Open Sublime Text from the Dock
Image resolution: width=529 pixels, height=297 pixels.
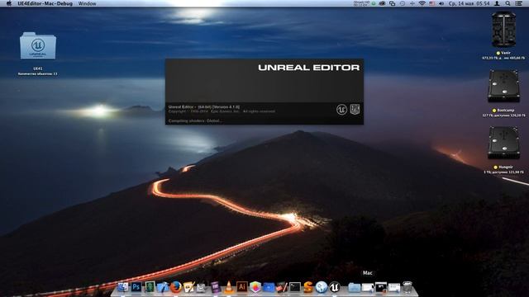tap(307, 287)
